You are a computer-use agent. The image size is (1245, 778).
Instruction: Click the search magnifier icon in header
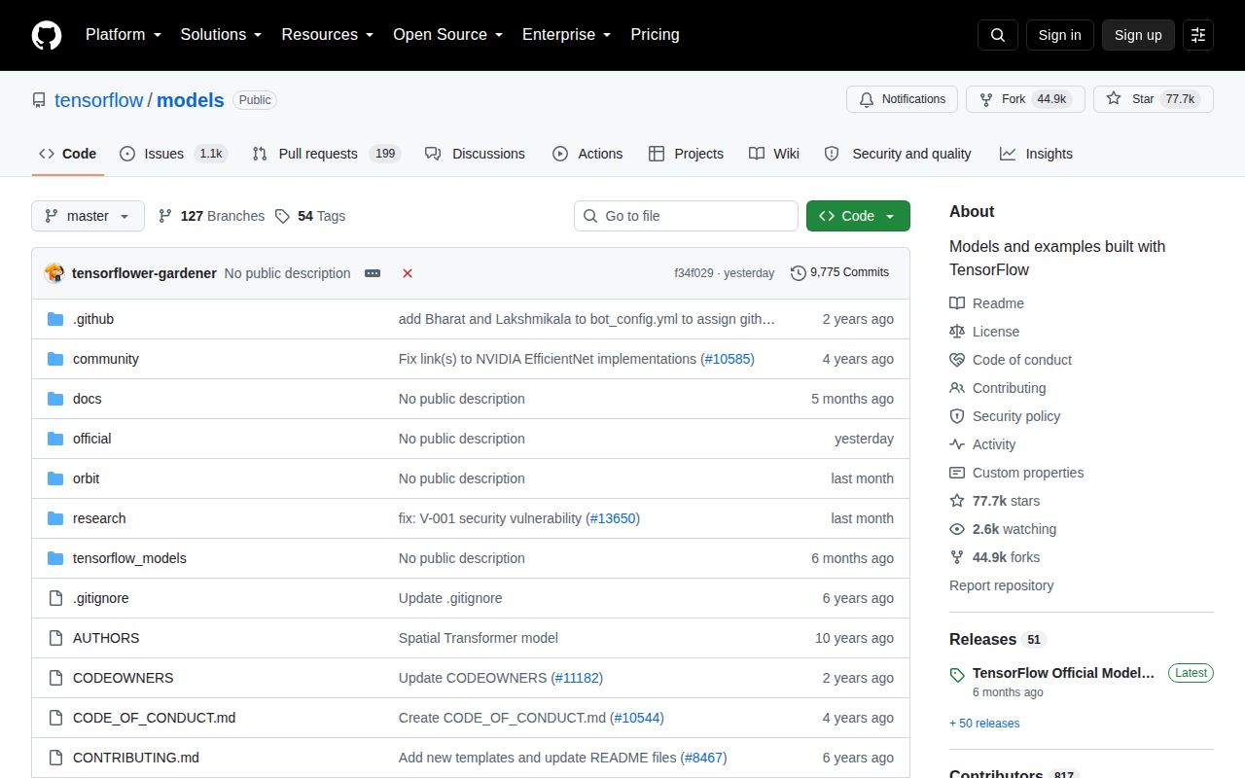click(998, 35)
